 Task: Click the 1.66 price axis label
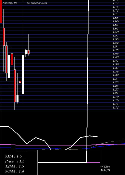[x=115, y=21]
